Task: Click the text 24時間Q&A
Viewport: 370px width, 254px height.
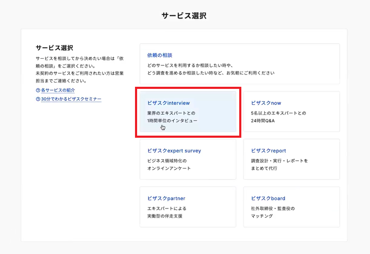Action: pos(263,120)
